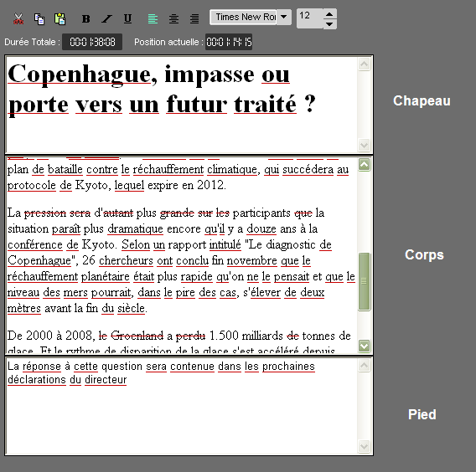476x472 pixels.
Task: Center align the text
Action: (173, 18)
